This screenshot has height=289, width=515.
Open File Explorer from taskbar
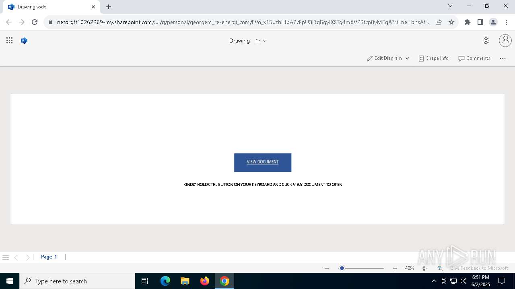click(x=185, y=281)
